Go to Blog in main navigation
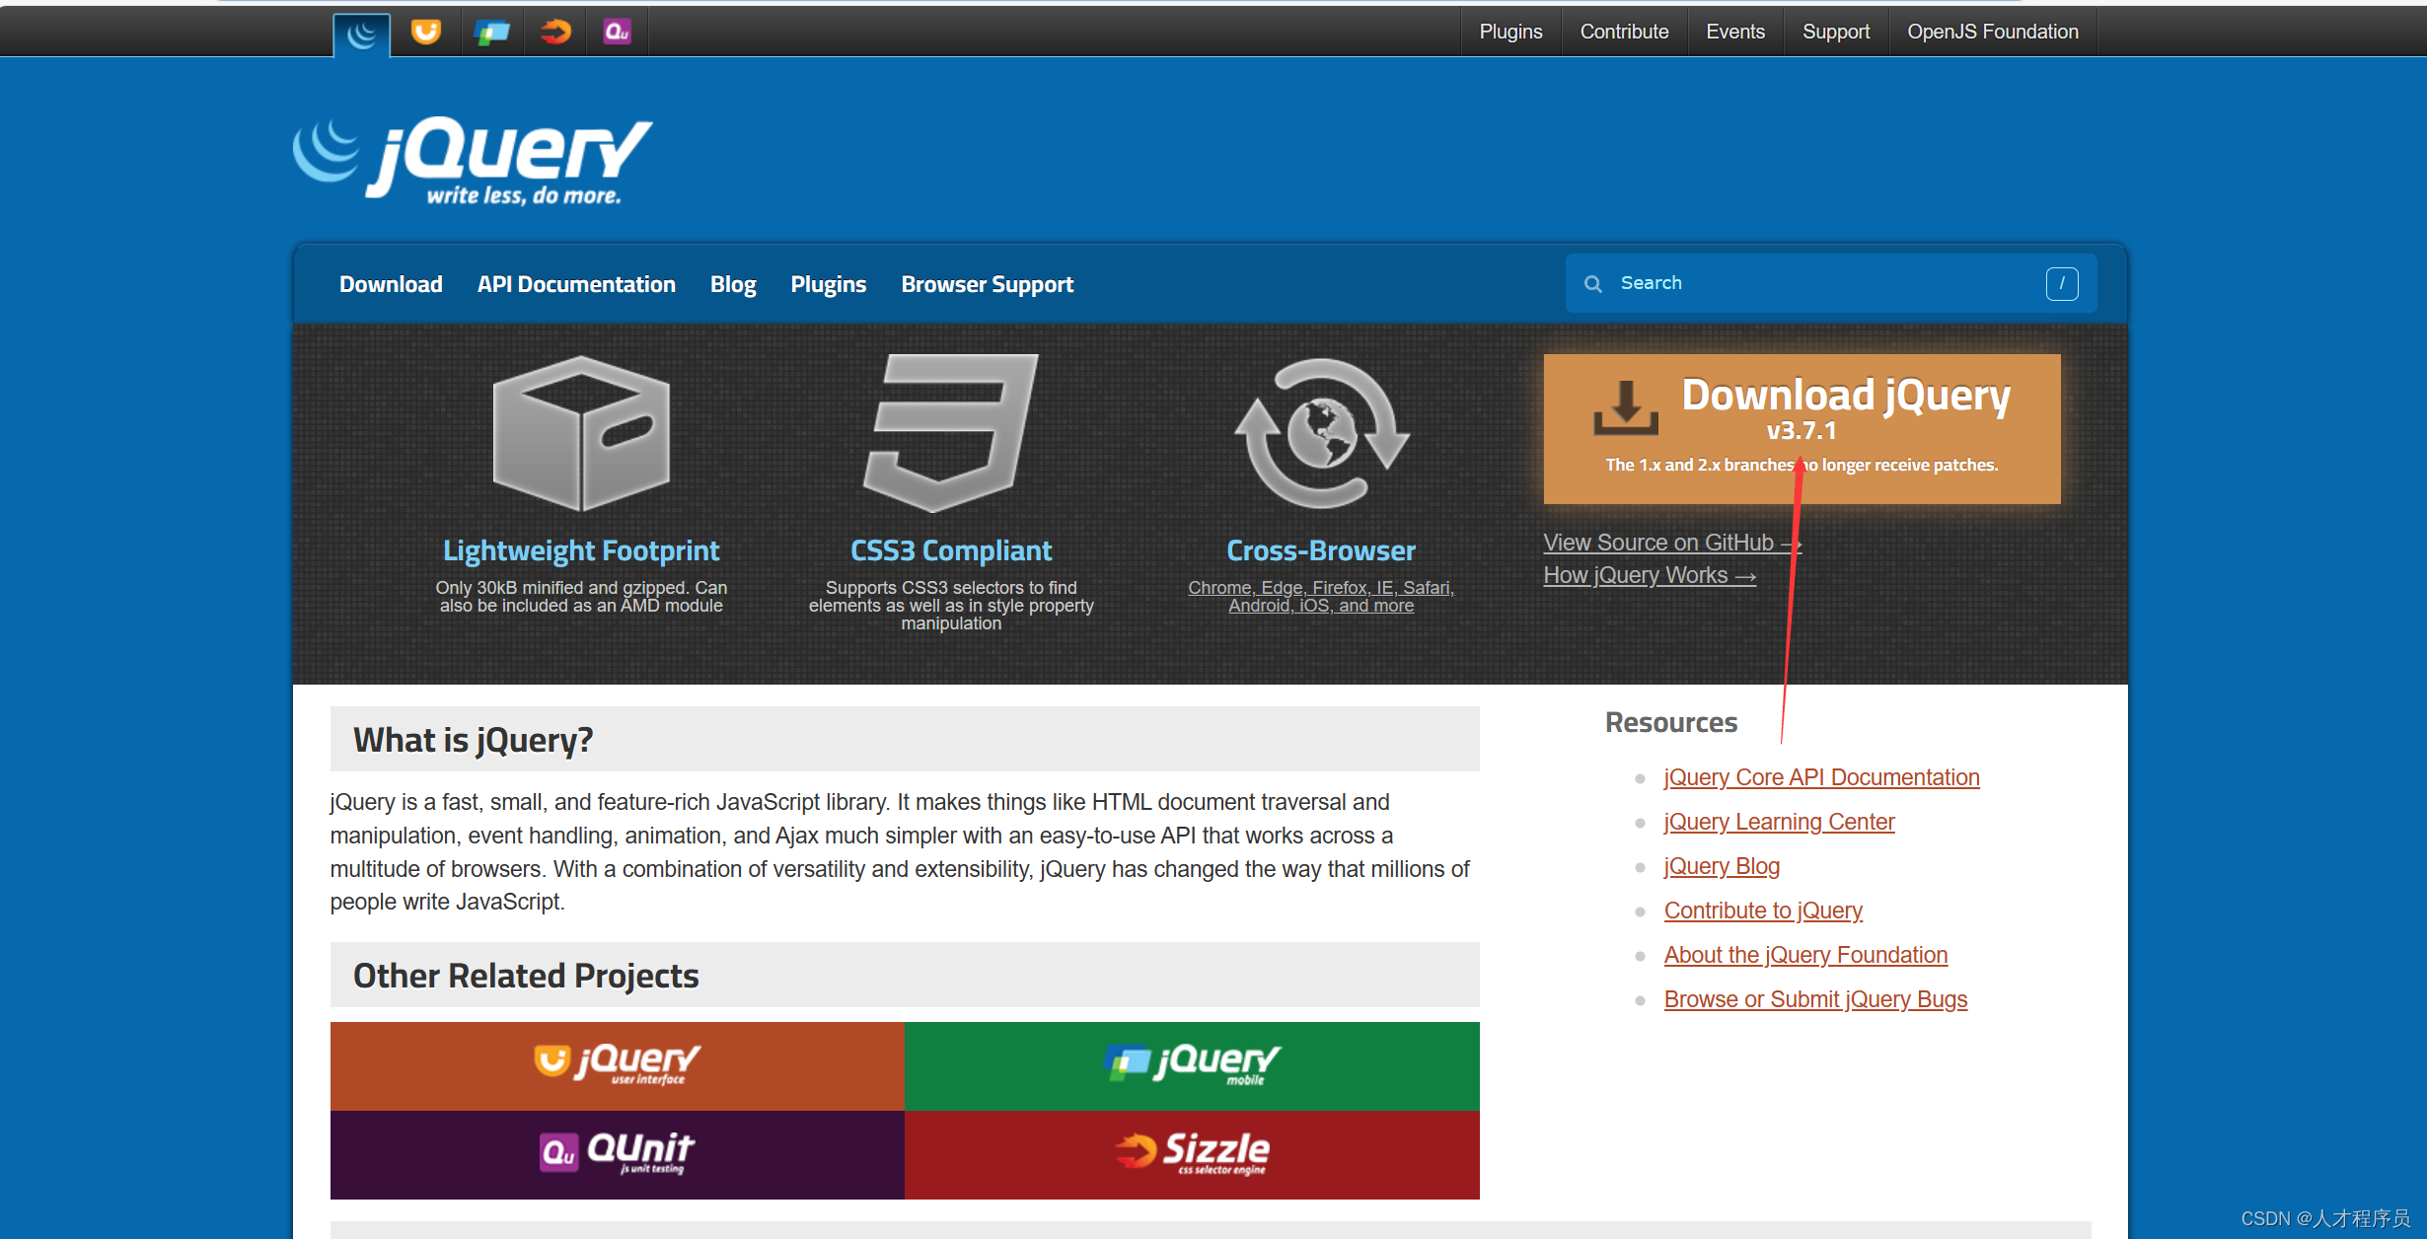Image resolution: width=2427 pixels, height=1239 pixels. click(x=733, y=284)
